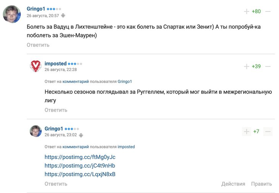The image size is (279, 193).
Task: Downvote the 23:02 comment with postimg links
Action: (268, 131)
